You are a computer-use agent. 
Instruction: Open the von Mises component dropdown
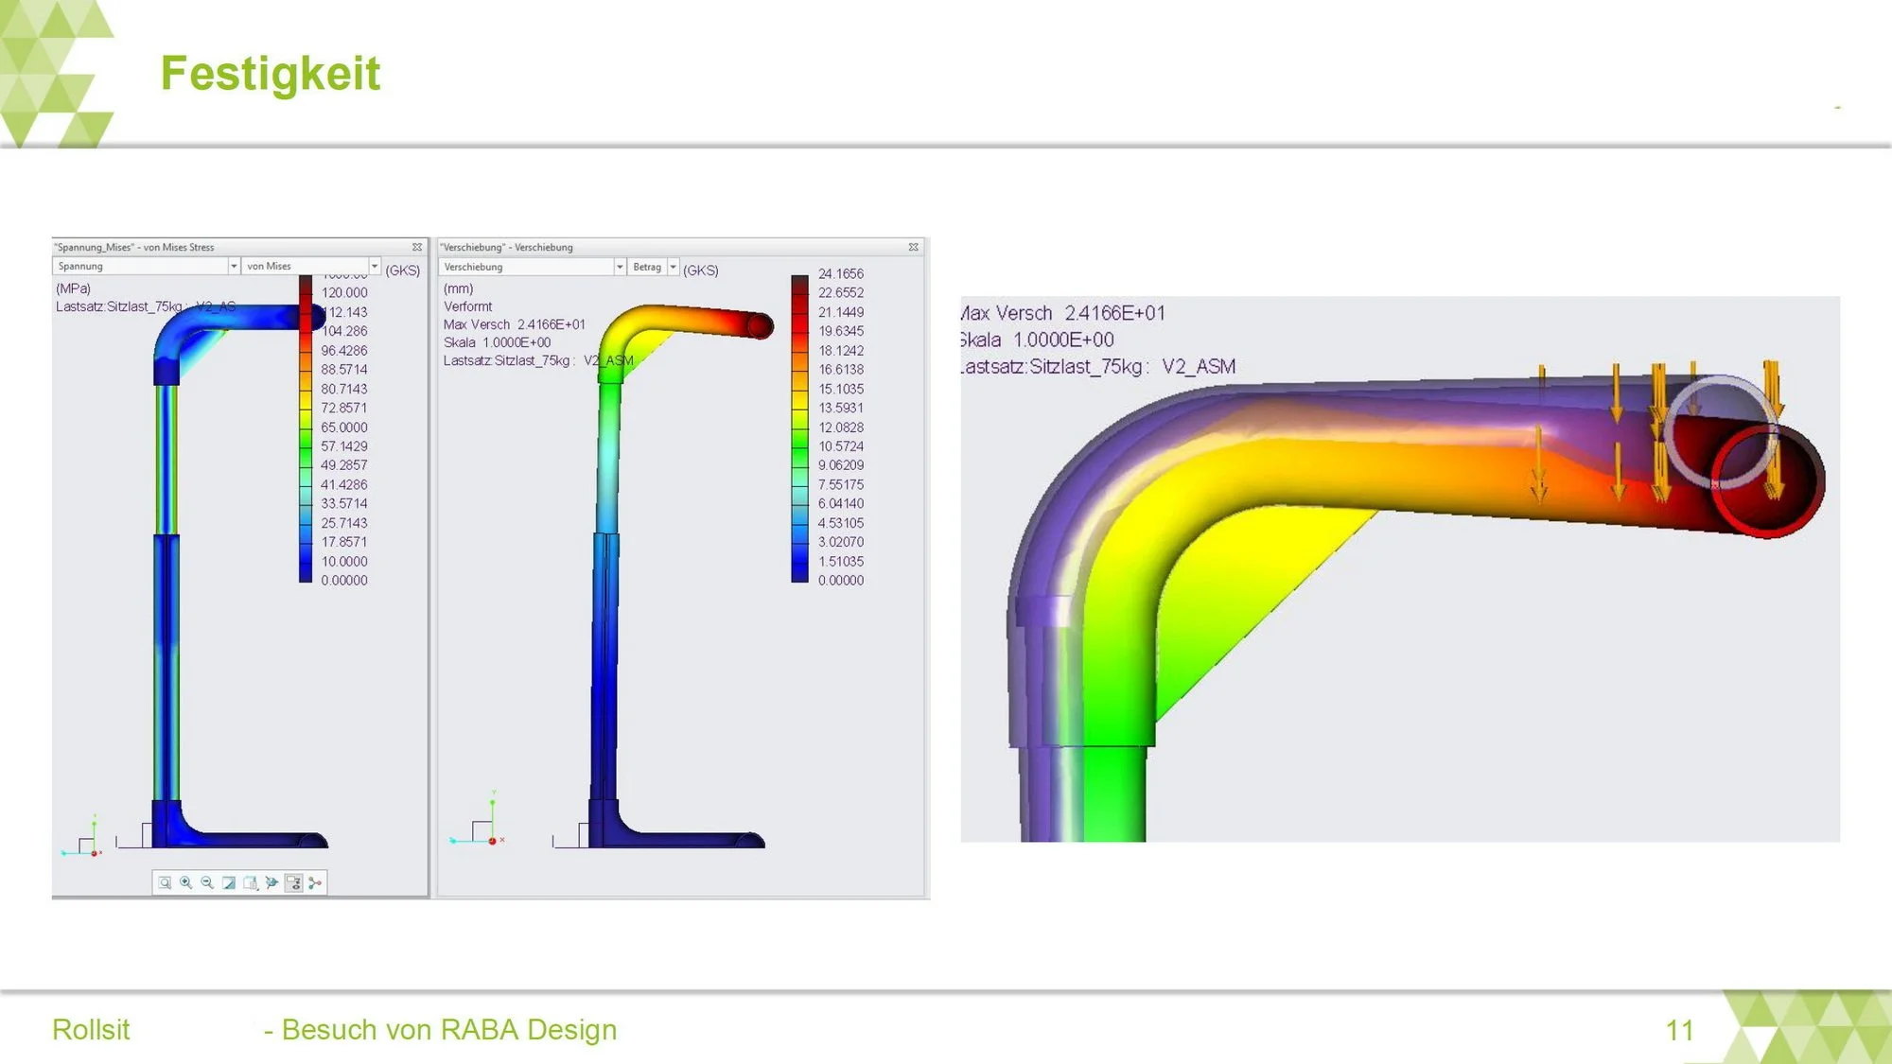coord(375,267)
